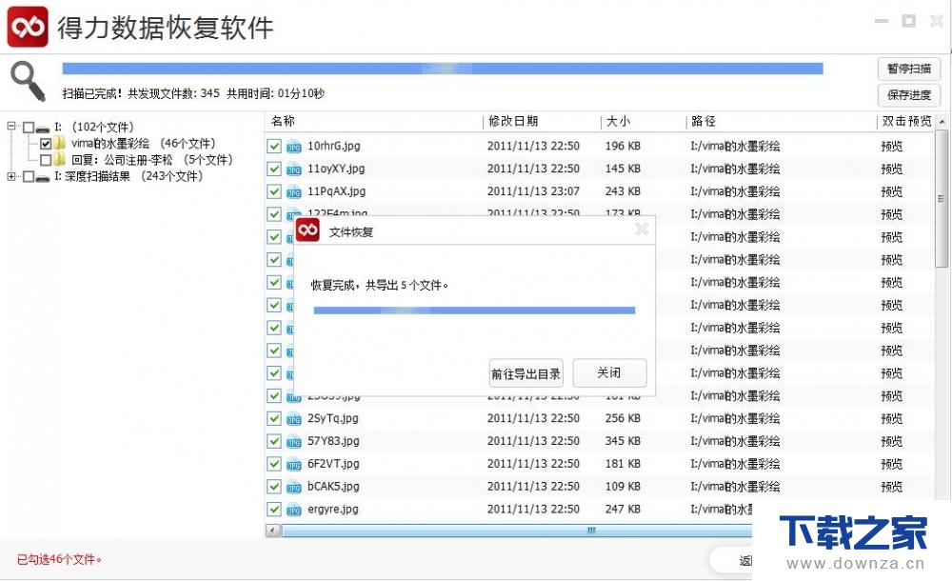
Task: Uncheck the 57Y83.jpg checkbox
Action: click(x=274, y=441)
